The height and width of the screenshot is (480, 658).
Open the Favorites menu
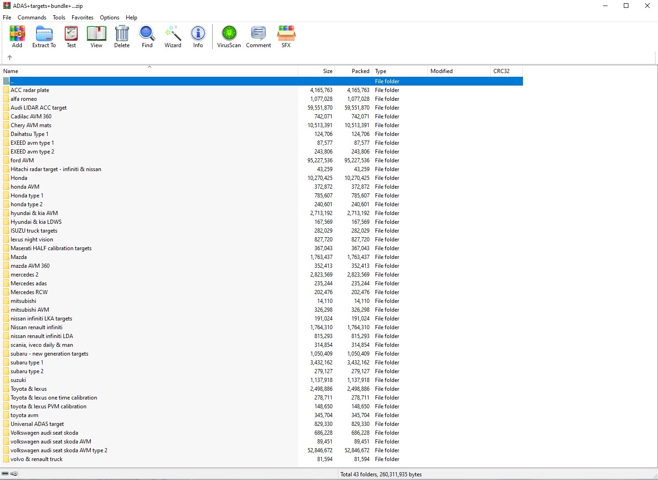[82, 18]
